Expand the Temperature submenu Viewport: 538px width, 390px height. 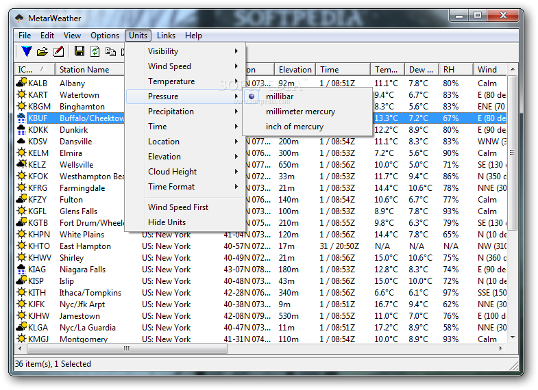pyautogui.click(x=185, y=81)
